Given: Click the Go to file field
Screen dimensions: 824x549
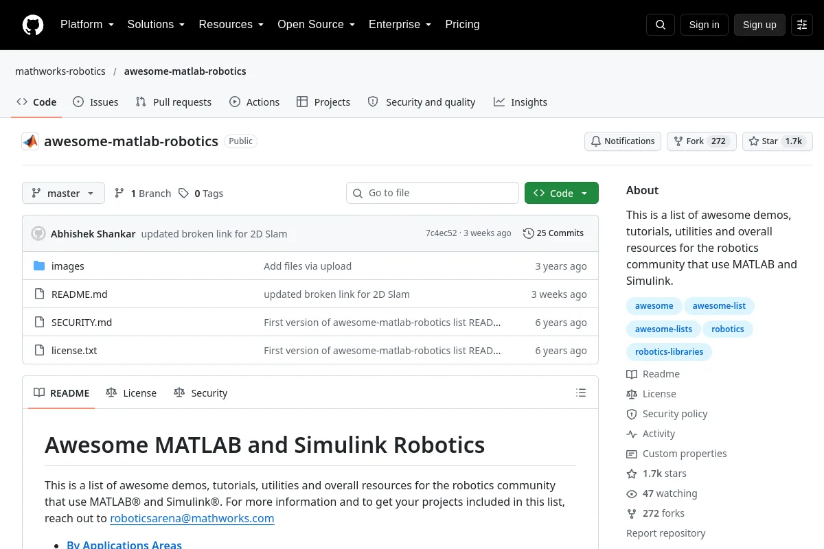Looking at the screenshot, I should click(x=433, y=194).
